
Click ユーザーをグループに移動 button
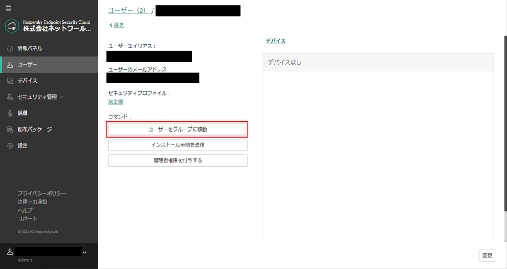pos(177,129)
